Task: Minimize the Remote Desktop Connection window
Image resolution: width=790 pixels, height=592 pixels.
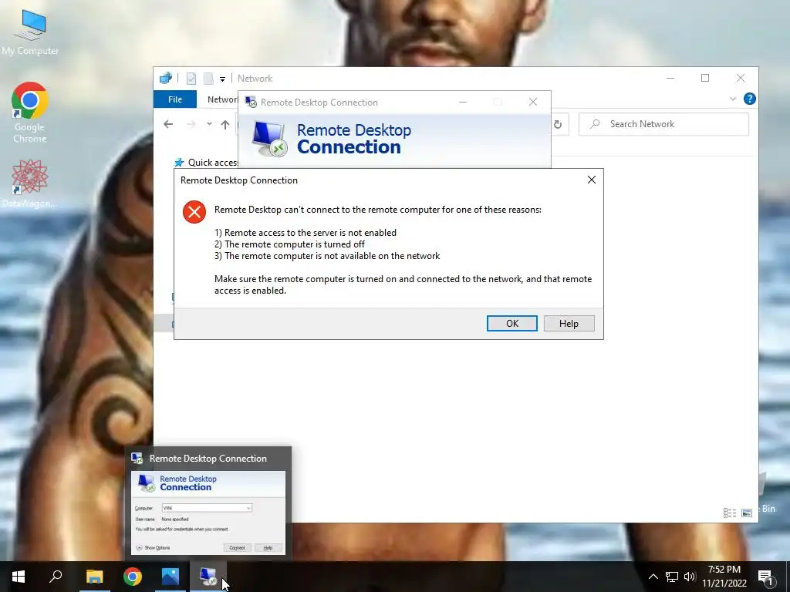Action: (463, 103)
